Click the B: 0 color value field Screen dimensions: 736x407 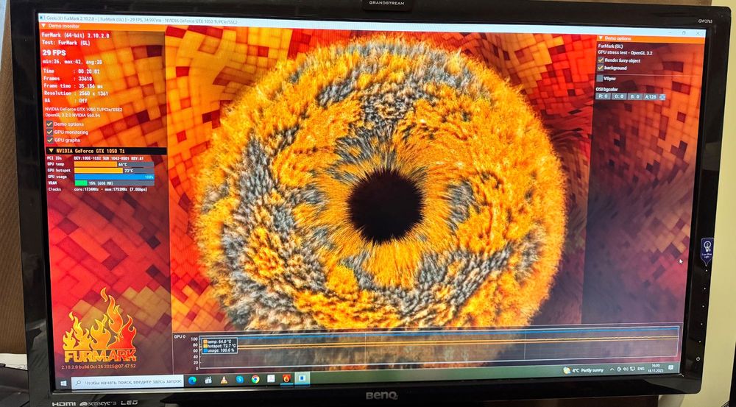point(635,96)
